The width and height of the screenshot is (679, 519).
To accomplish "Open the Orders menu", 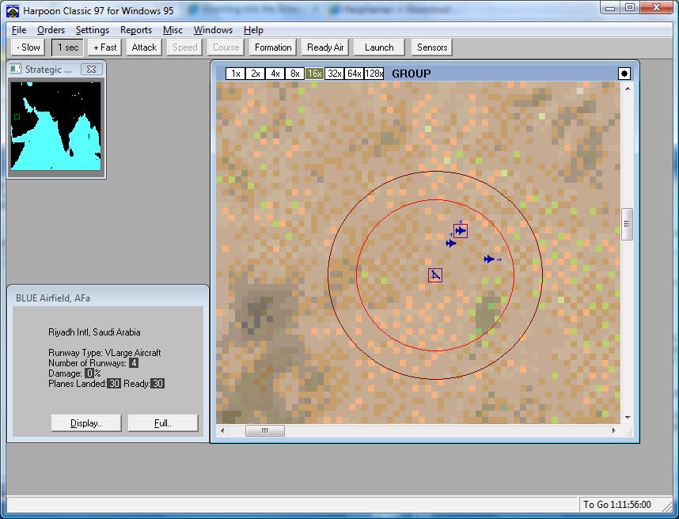I will point(51,30).
